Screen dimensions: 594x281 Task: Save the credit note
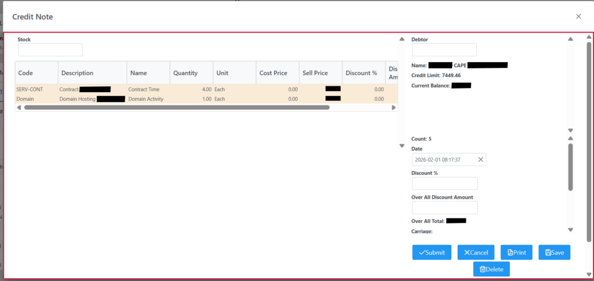click(x=555, y=253)
